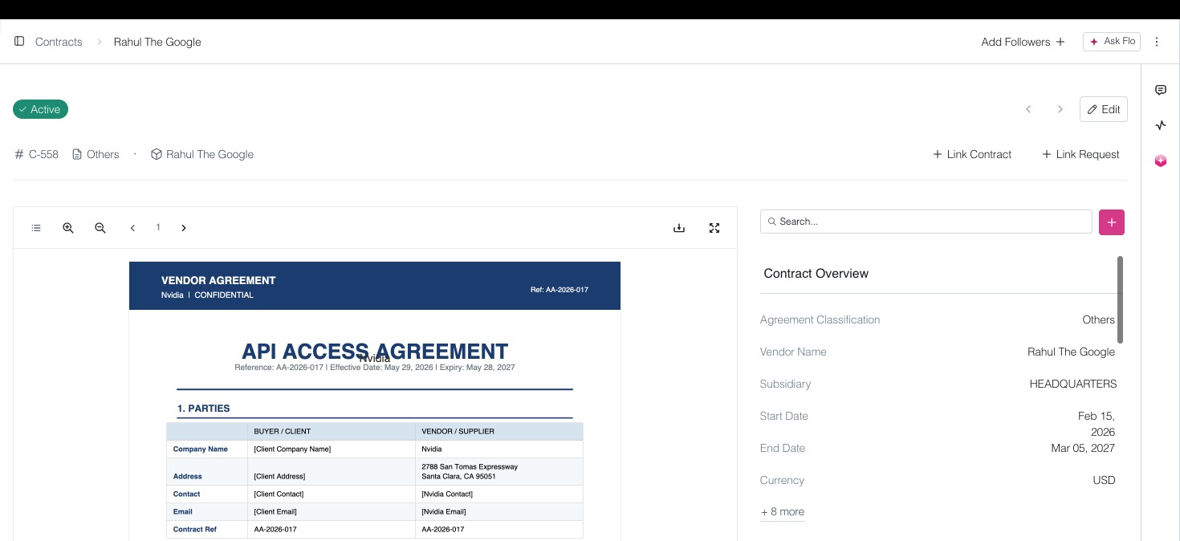Screen dimensions: 1180x541
Task: Click Currency value USD
Action: [1105, 480]
